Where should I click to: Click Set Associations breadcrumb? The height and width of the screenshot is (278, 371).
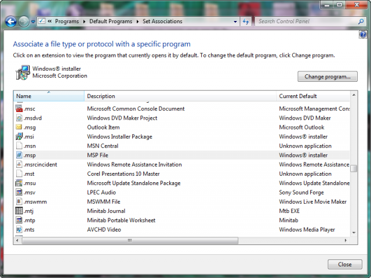(x=162, y=21)
